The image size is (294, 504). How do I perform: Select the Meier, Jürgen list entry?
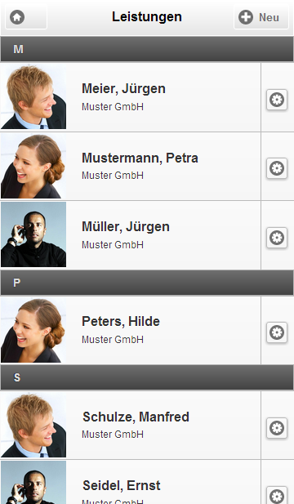pyautogui.click(x=131, y=97)
